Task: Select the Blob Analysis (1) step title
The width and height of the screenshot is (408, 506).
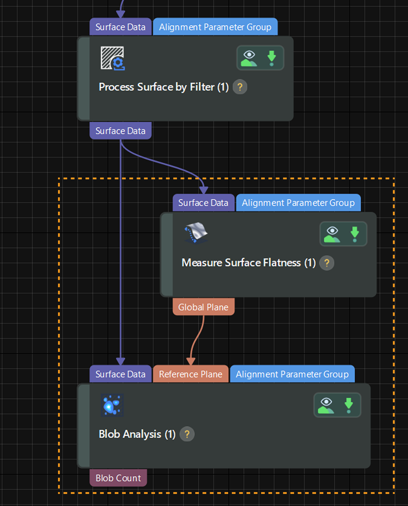Action: point(137,434)
